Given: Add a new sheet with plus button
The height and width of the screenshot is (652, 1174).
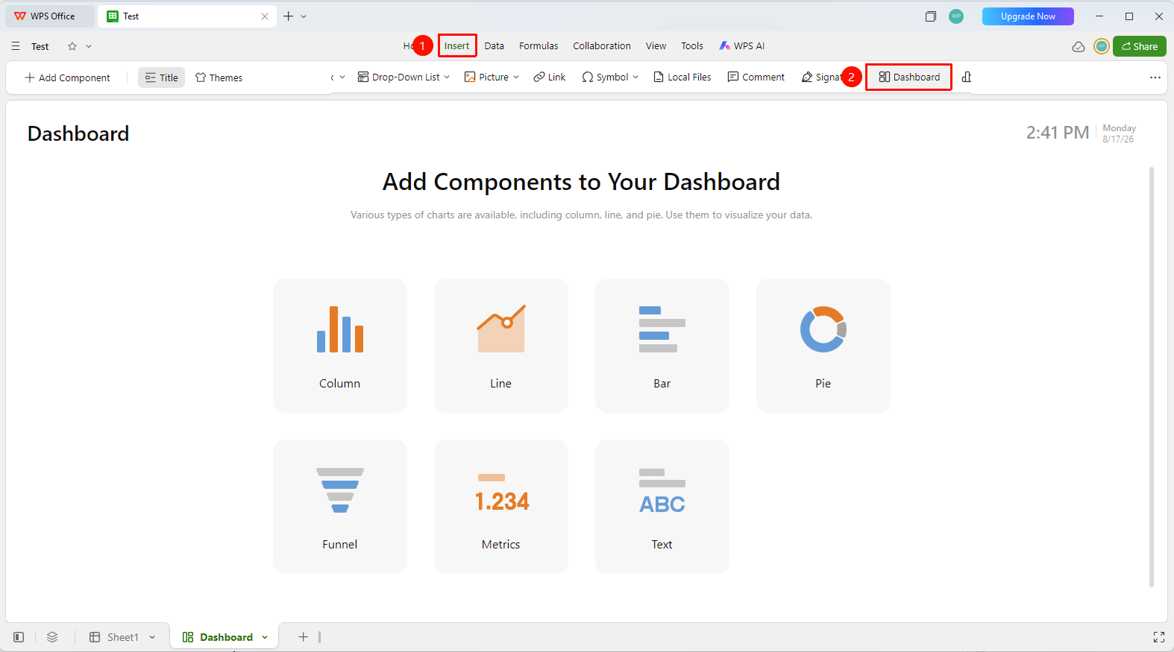Looking at the screenshot, I should [x=303, y=637].
